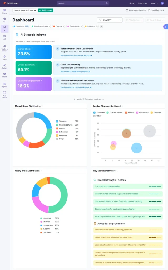
Task: Toggle Other checkbox in sentiment chart legend
Action: (95, 116)
